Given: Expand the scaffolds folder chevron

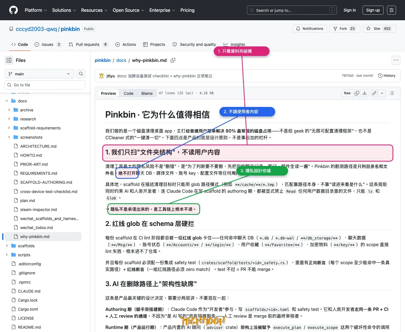Looking at the screenshot, I should click(7, 246).
